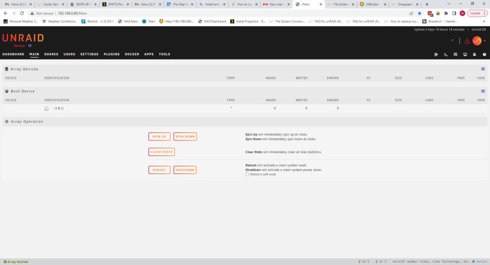Click the orange Unraid account avatar
Screen dimensions: 490x265
click(477, 41)
